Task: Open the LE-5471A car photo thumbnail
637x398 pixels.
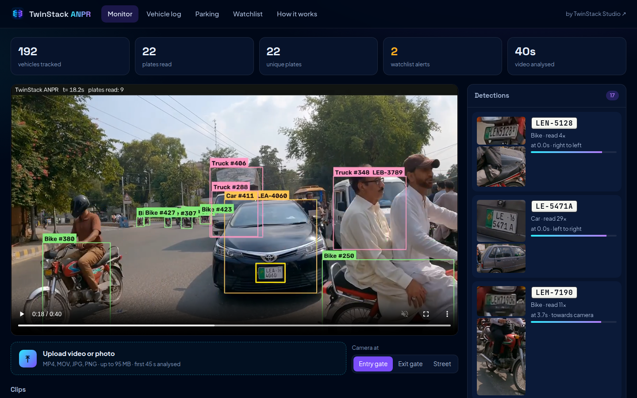Action: [501, 258]
